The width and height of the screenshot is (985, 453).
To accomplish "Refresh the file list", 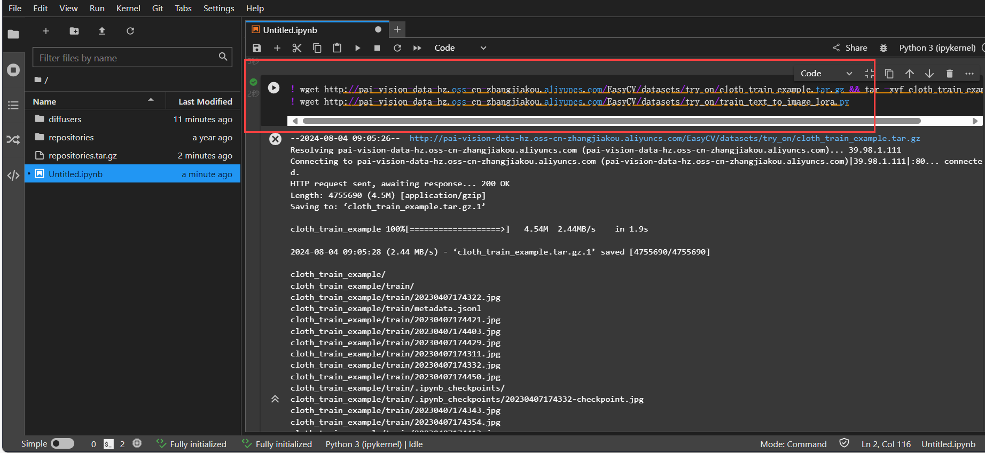I will coord(130,31).
